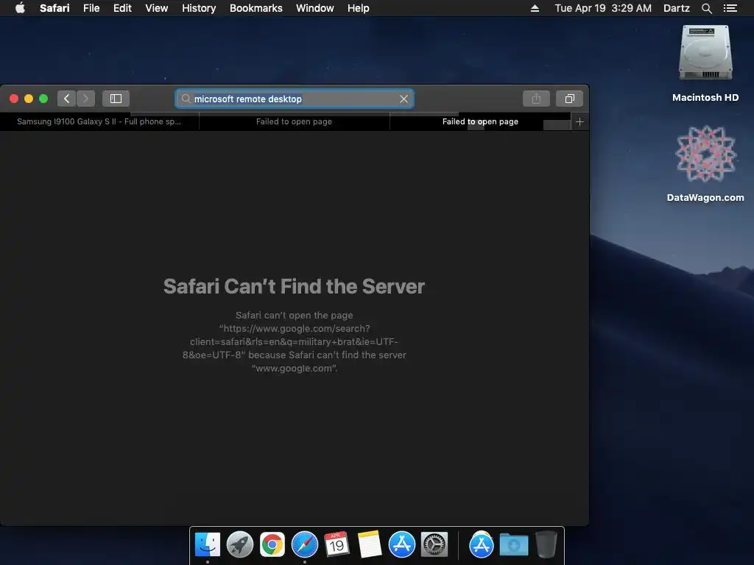This screenshot has width=754, height=565.
Task: Open Finder from the Dock
Action: (207, 545)
